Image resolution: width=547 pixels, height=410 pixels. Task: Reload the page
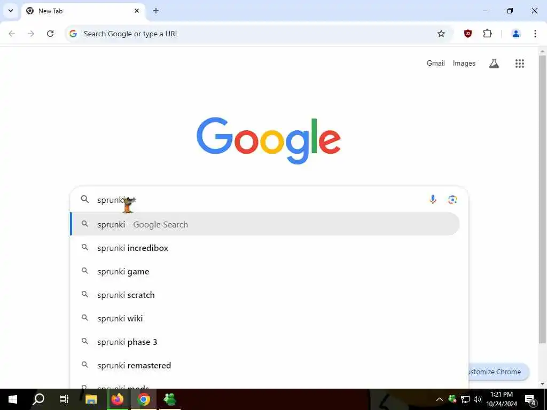click(x=50, y=34)
